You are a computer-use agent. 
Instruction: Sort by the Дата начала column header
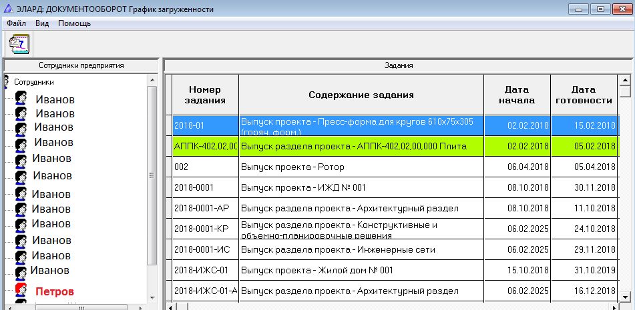click(x=516, y=95)
